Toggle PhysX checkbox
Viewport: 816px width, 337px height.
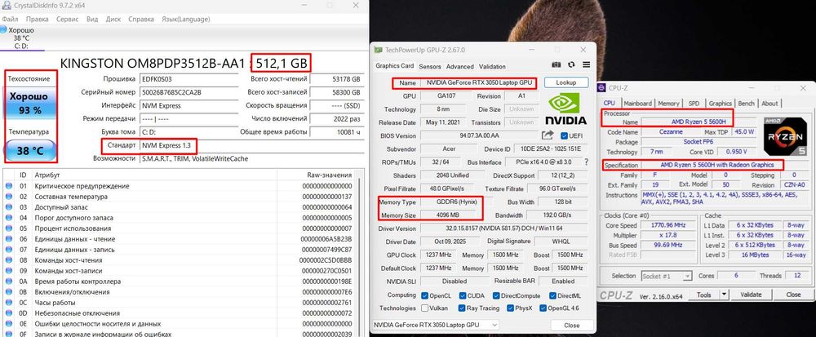point(511,308)
